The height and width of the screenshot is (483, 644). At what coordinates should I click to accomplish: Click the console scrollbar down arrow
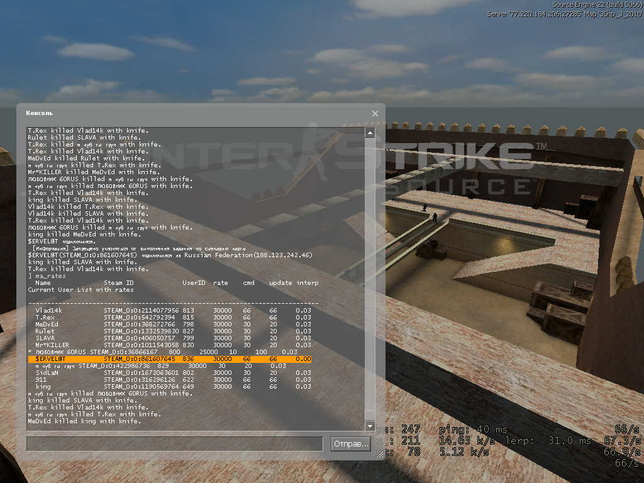[x=370, y=426]
